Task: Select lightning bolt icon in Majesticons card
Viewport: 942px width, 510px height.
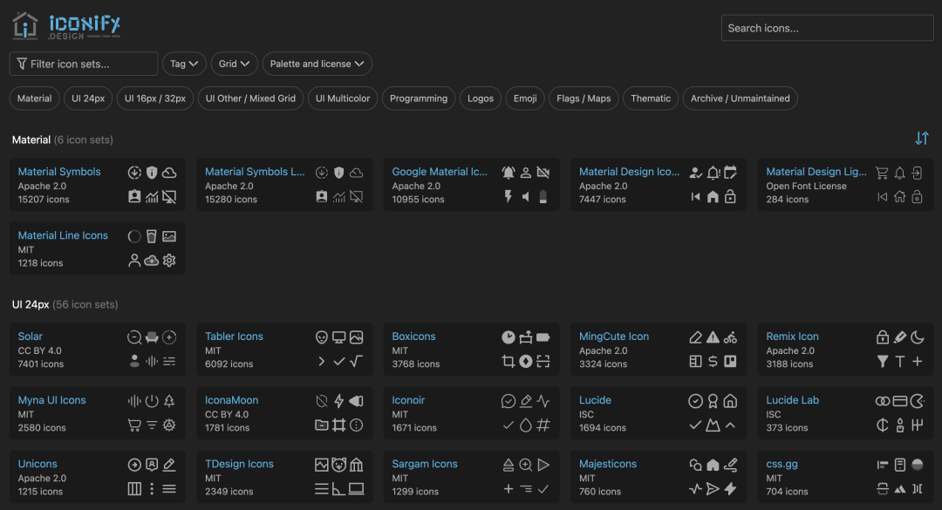Action: (730, 489)
